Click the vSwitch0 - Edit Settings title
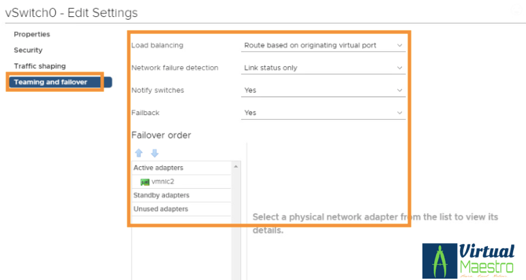 click(x=71, y=13)
